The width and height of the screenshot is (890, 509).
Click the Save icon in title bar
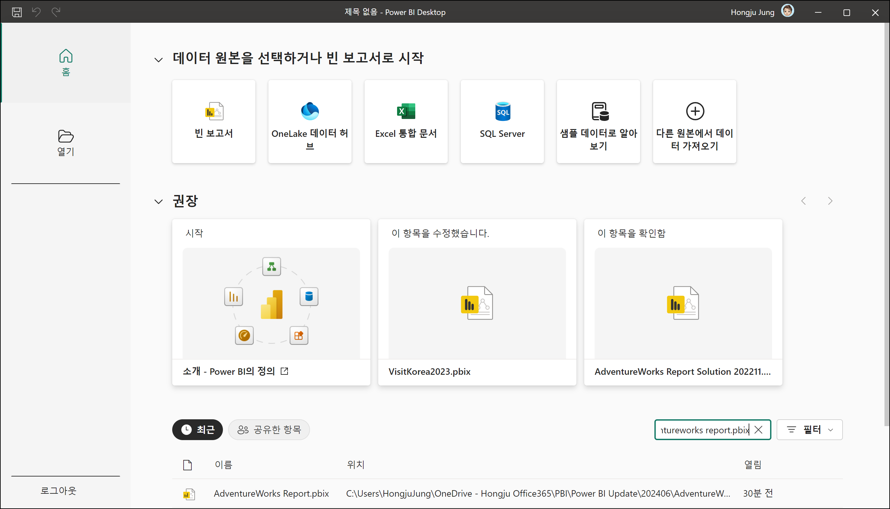pyautogui.click(x=17, y=12)
